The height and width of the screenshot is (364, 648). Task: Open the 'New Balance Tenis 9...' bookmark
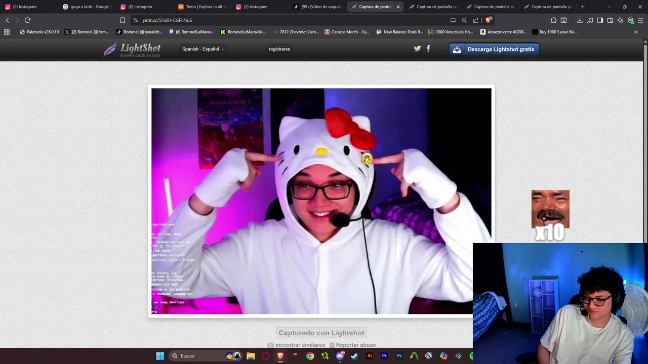399,32
